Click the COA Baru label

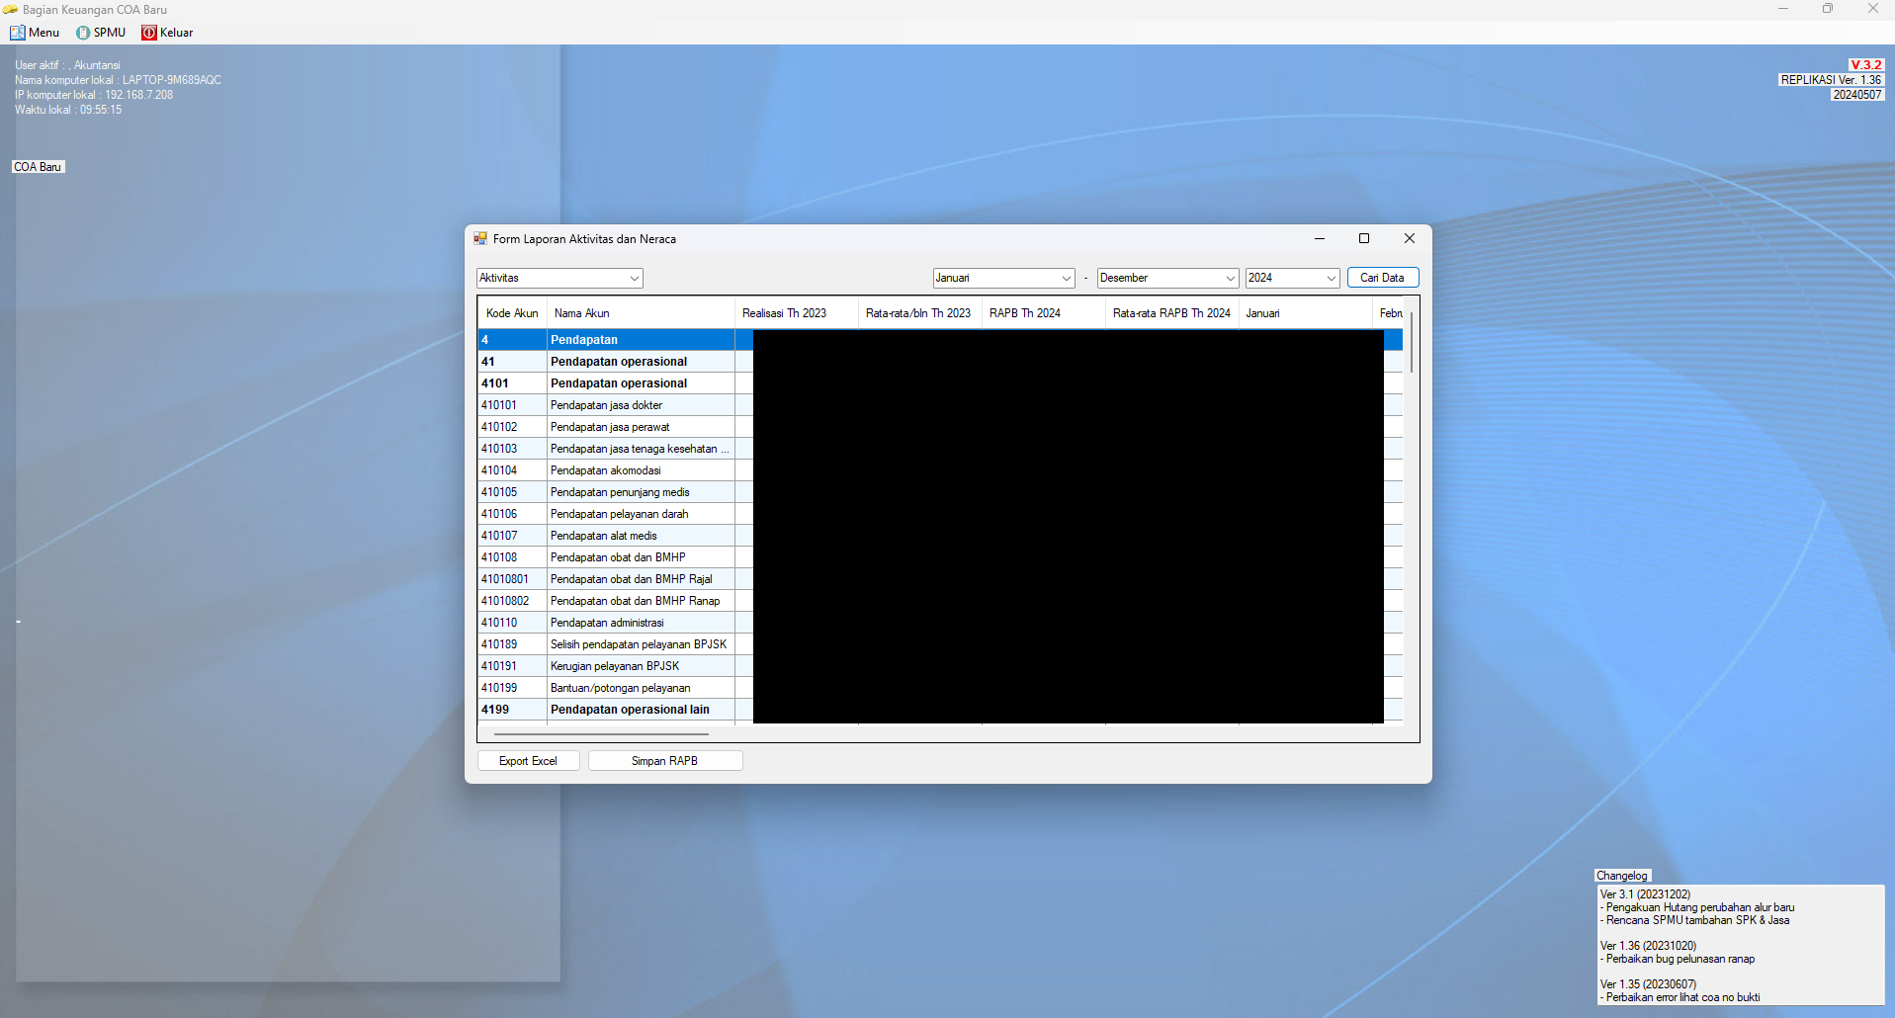point(38,167)
